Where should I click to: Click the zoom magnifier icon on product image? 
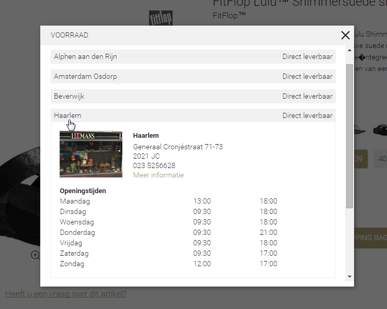(x=35, y=255)
